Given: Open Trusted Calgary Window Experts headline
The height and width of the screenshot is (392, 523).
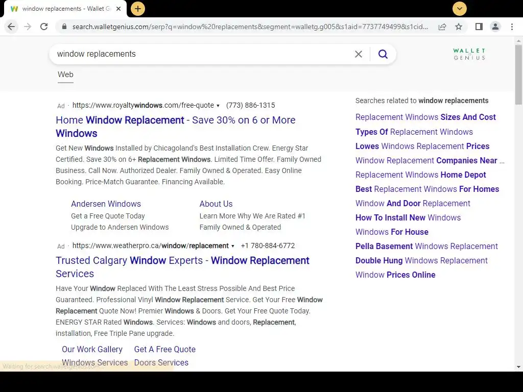Looking at the screenshot, I should click(182, 267).
